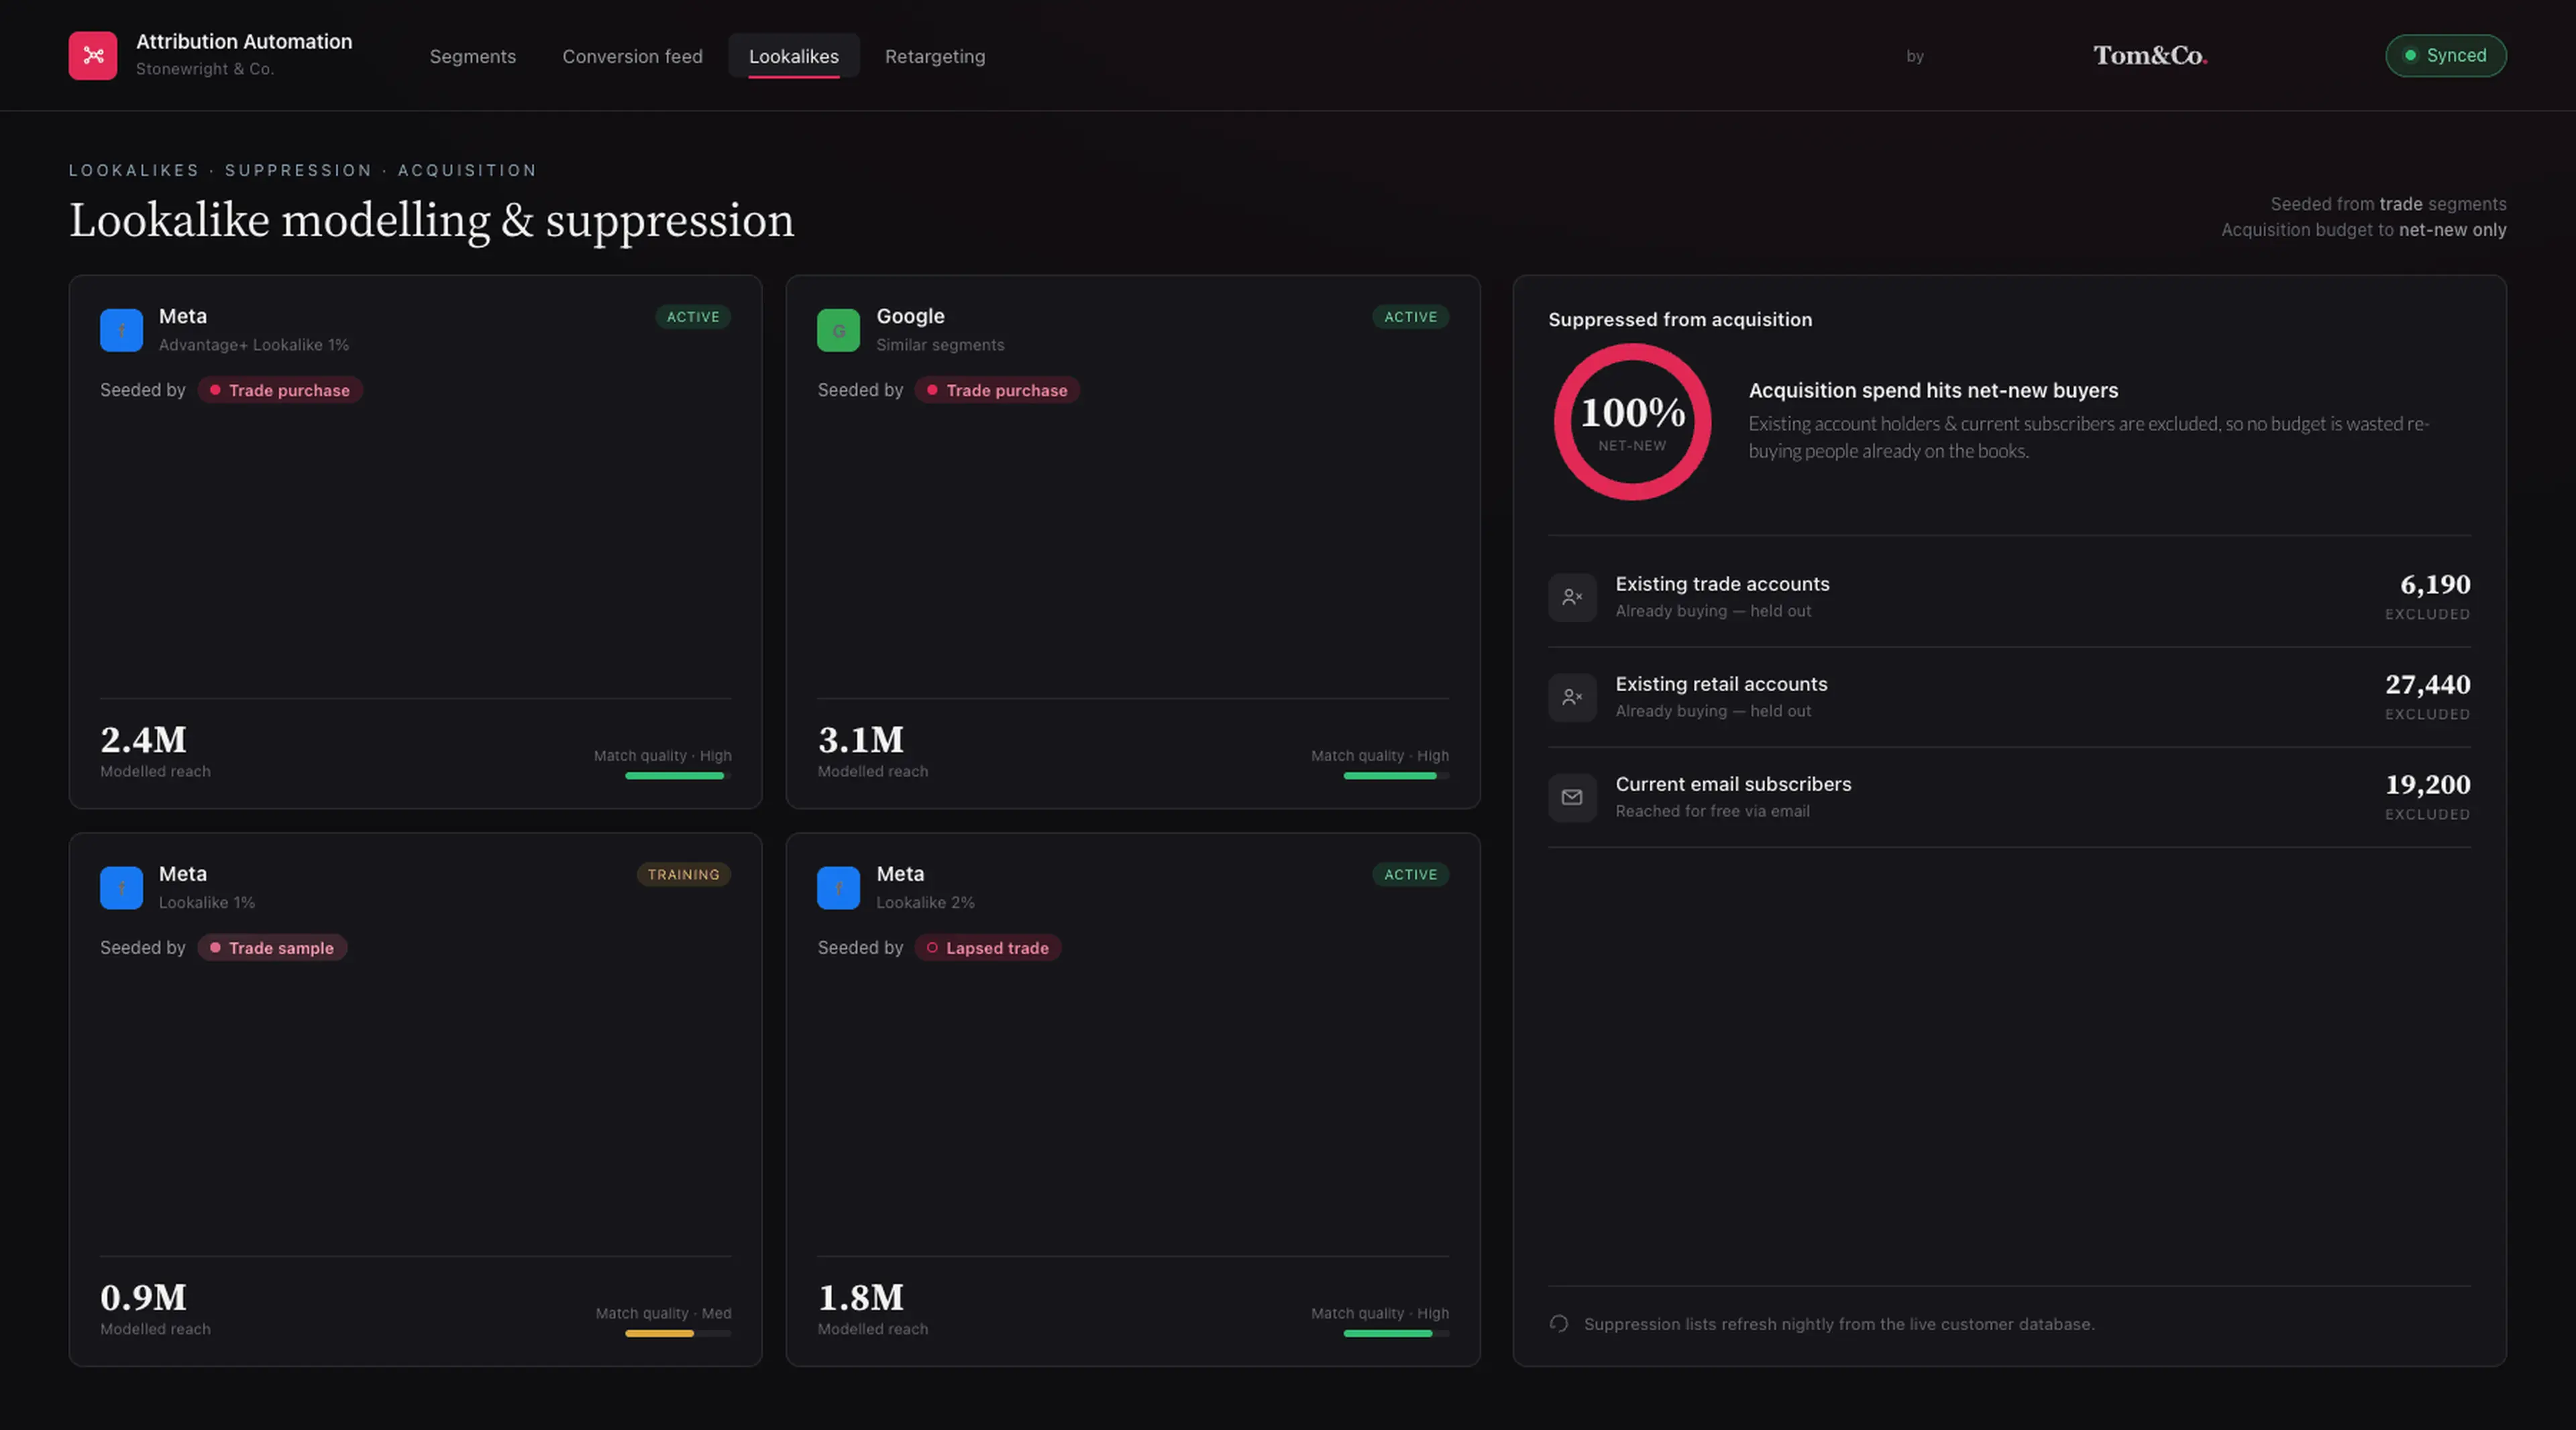Click Current email subscribers label
Image resolution: width=2576 pixels, height=1430 pixels.
(x=1733, y=784)
